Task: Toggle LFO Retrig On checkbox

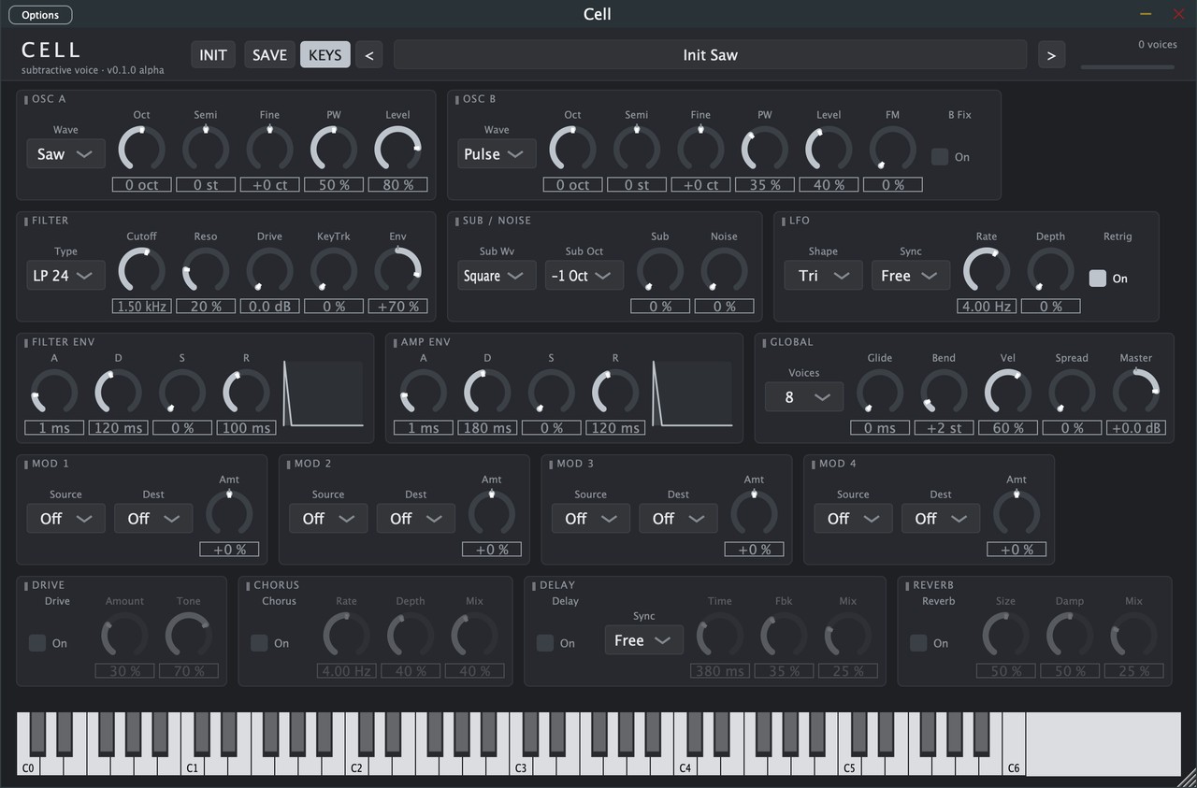Action: (x=1098, y=279)
